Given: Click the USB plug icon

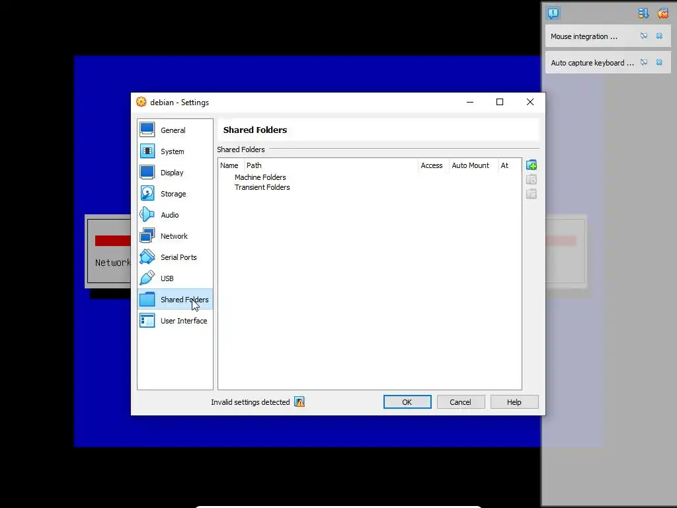Looking at the screenshot, I should coord(147,278).
